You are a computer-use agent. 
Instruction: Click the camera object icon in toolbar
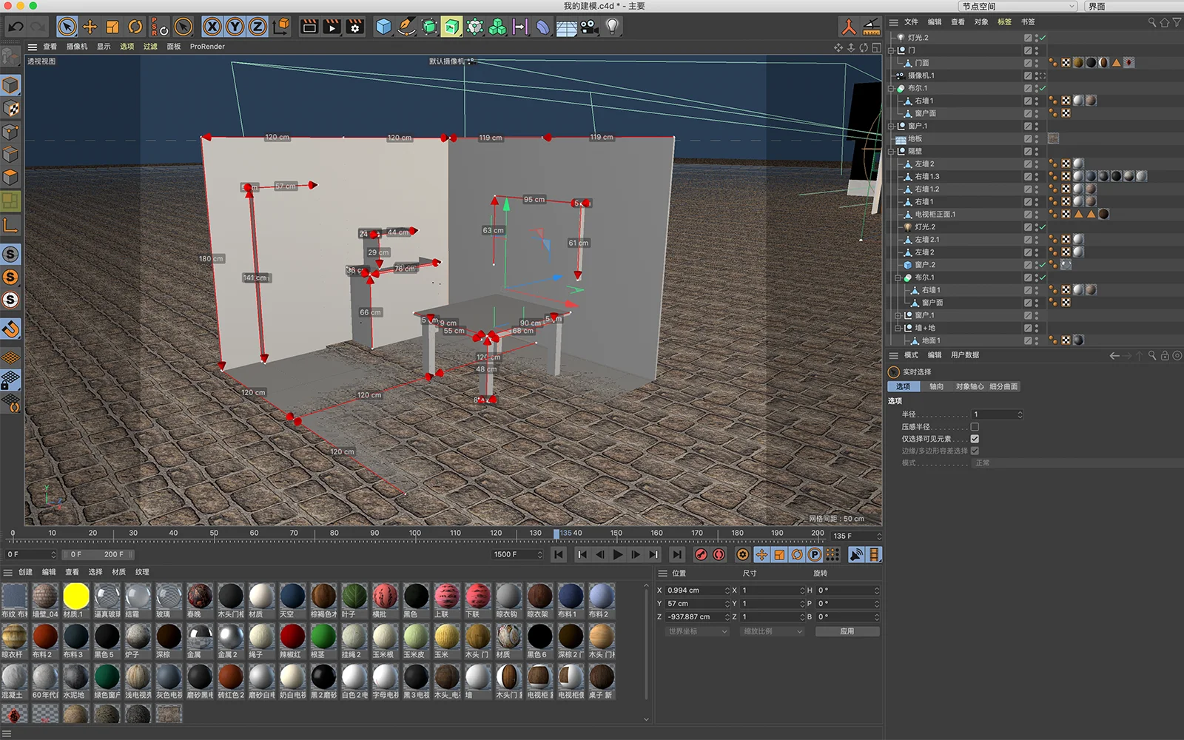click(589, 27)
